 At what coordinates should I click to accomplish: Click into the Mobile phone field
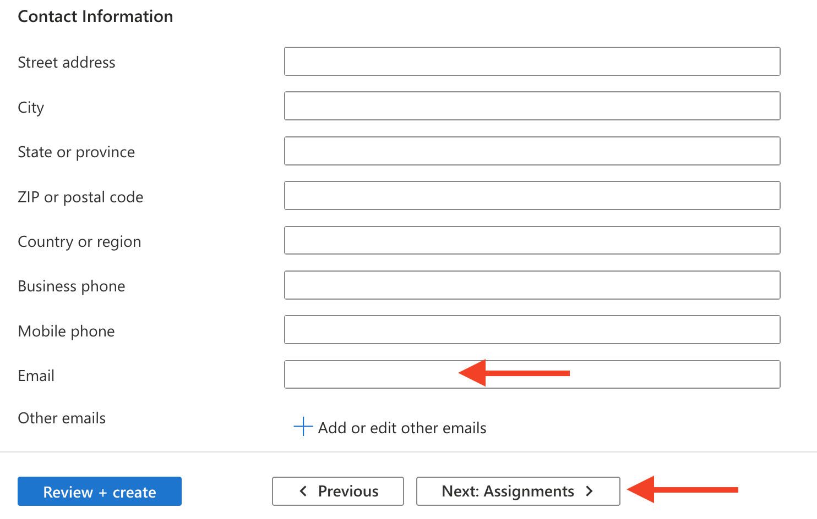click(532, 330)
